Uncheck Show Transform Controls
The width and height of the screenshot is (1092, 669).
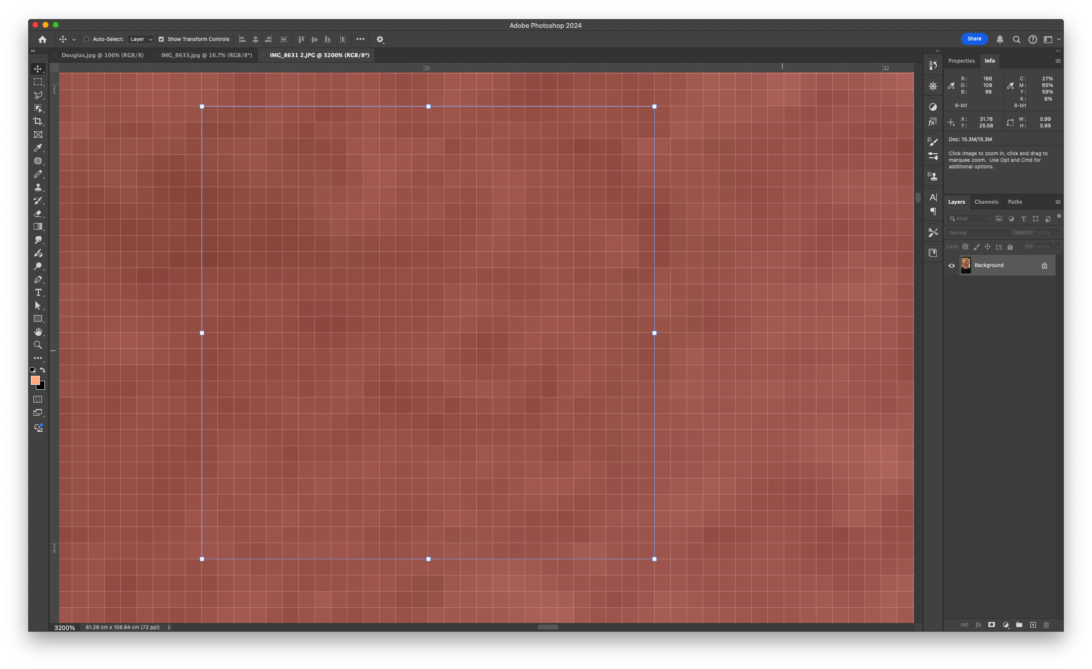pyautogui.click(x=161, y=39)
